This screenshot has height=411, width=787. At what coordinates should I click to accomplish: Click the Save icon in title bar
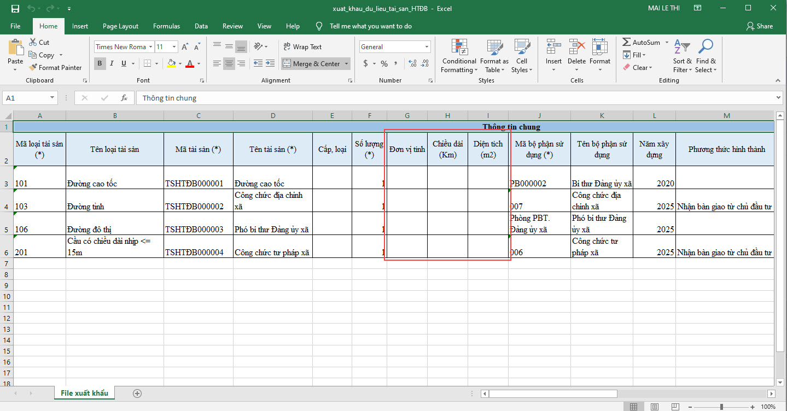[15, 9]
